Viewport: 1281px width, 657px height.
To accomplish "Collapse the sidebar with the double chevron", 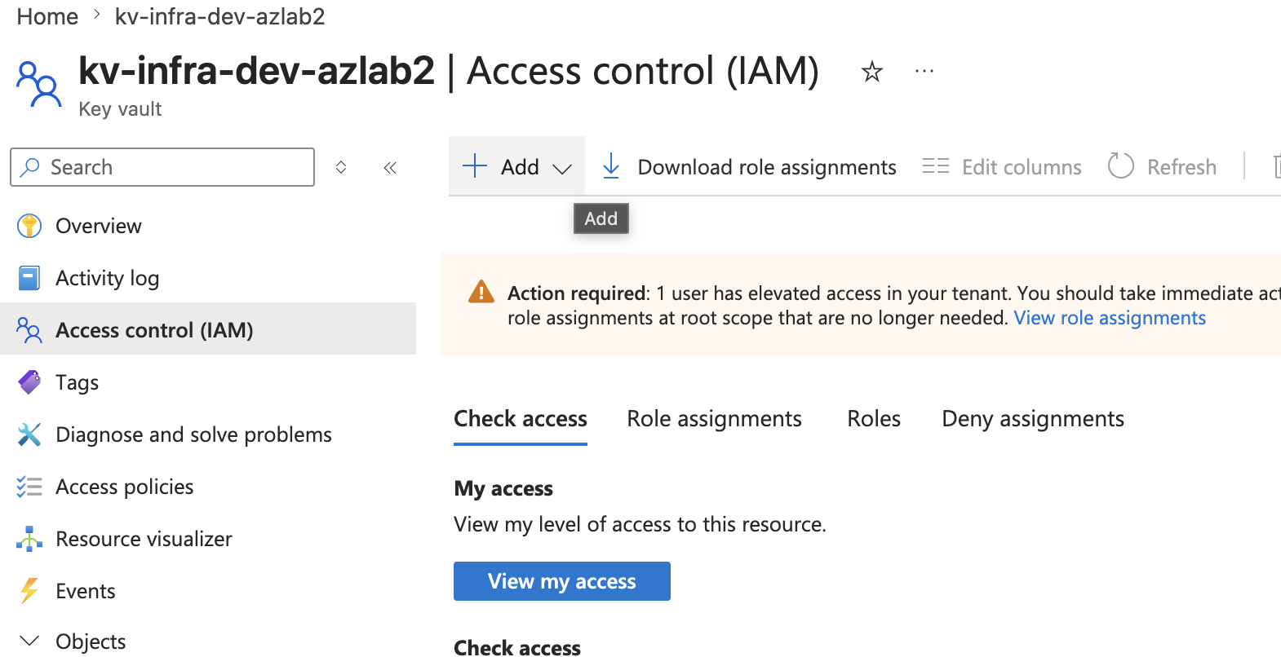I will pos(390,167).
